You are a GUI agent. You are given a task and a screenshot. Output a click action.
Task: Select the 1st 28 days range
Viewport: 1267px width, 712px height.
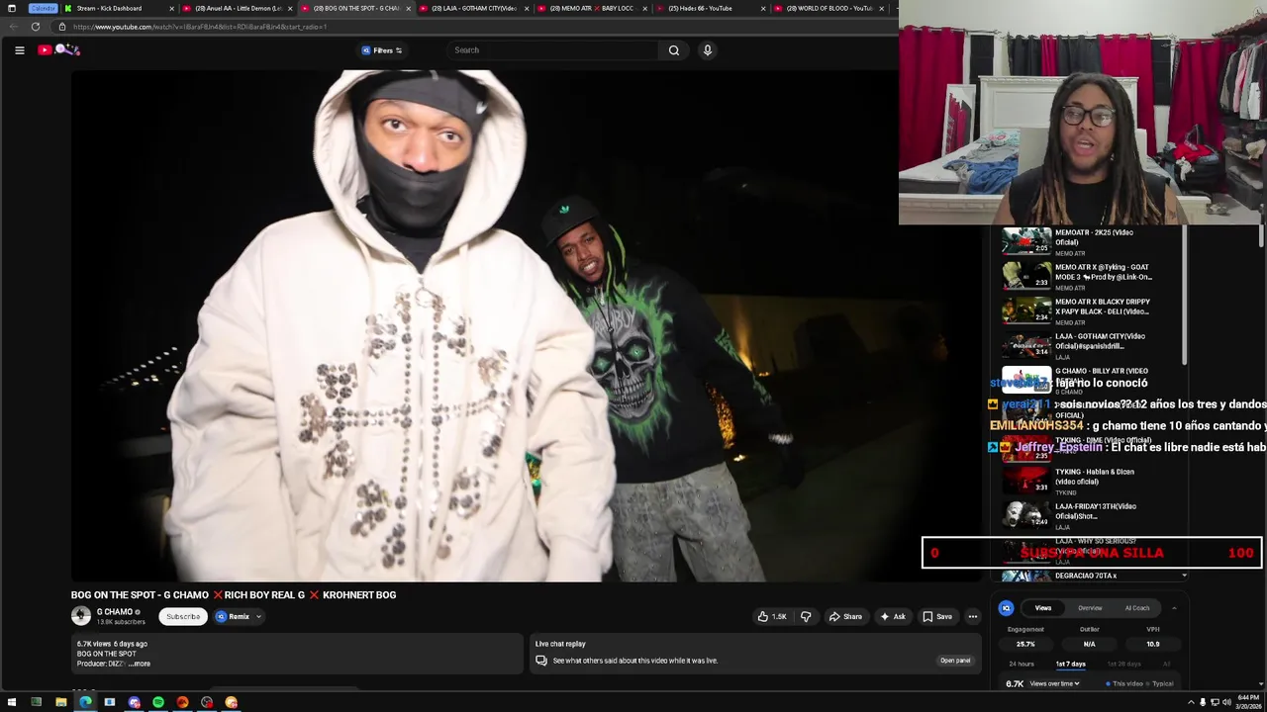coord(1123,664)
